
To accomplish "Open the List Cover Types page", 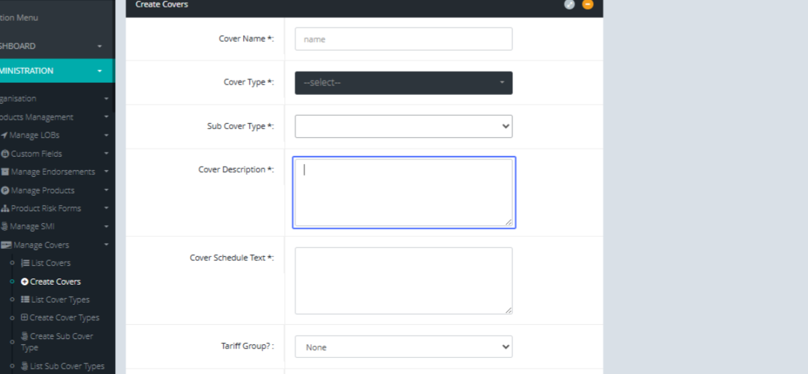I will 59,300.
